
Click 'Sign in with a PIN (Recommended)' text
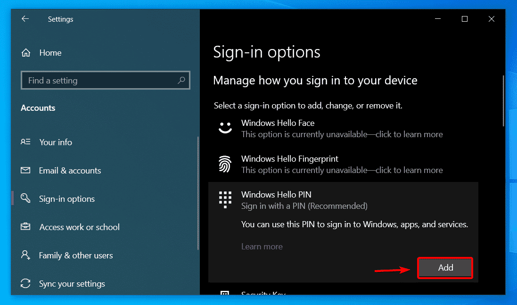tap(304, 206)
